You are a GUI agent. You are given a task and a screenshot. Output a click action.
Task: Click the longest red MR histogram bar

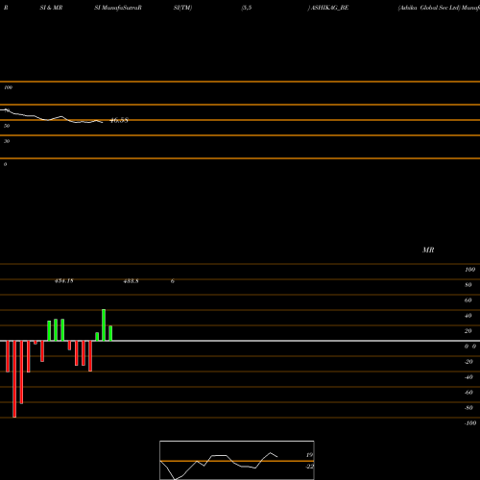[x=14, y=379]
